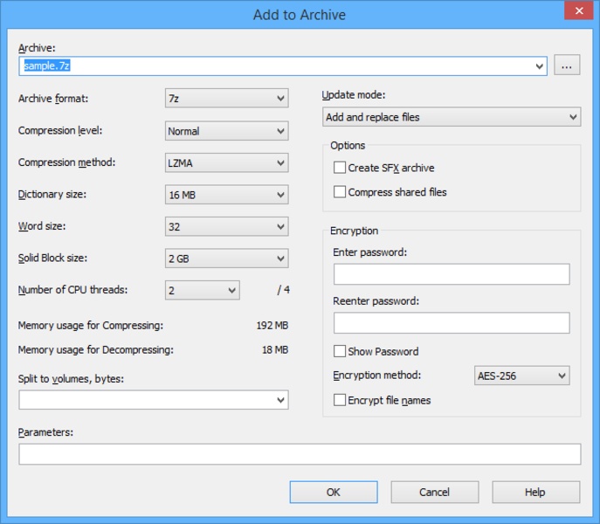The image size is (600, 524).
Task: Focus the Parameters text field
Action: pos(300,454)
